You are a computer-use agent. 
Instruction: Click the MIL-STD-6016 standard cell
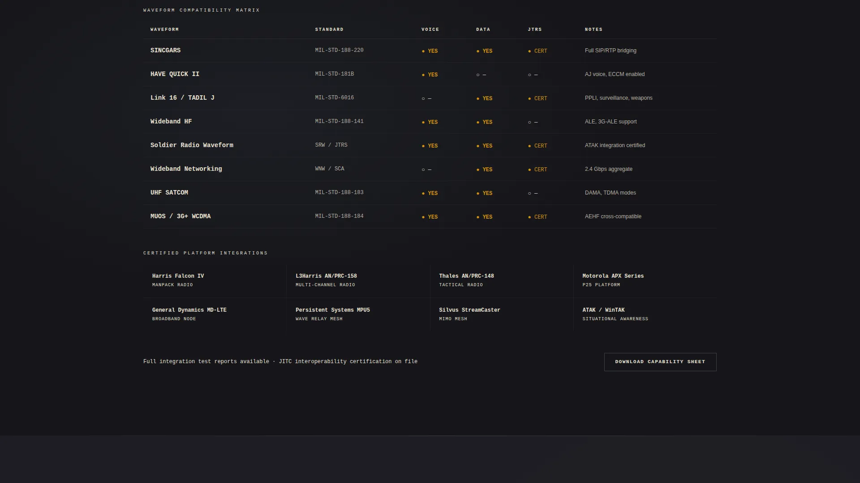point(334,98)
